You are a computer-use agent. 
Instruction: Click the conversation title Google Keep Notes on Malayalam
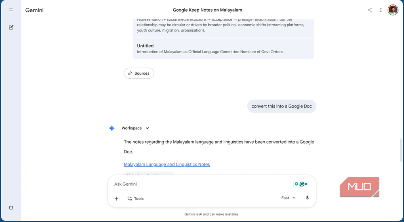tap(207, 10)
